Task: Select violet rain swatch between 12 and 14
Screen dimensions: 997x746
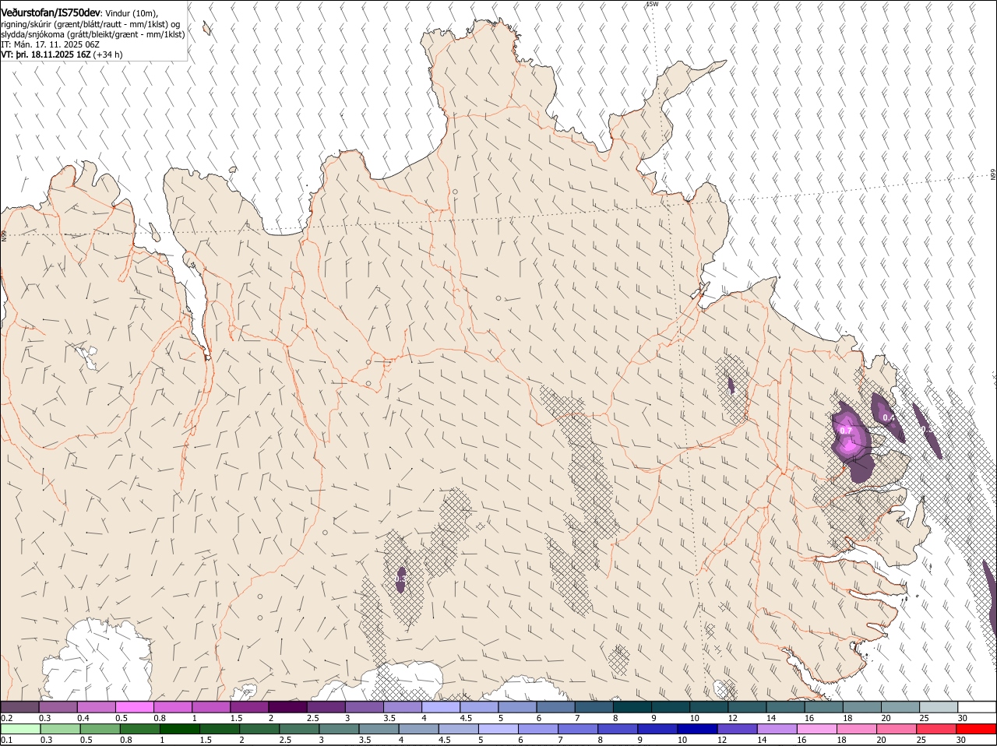Action: (738, 729)
